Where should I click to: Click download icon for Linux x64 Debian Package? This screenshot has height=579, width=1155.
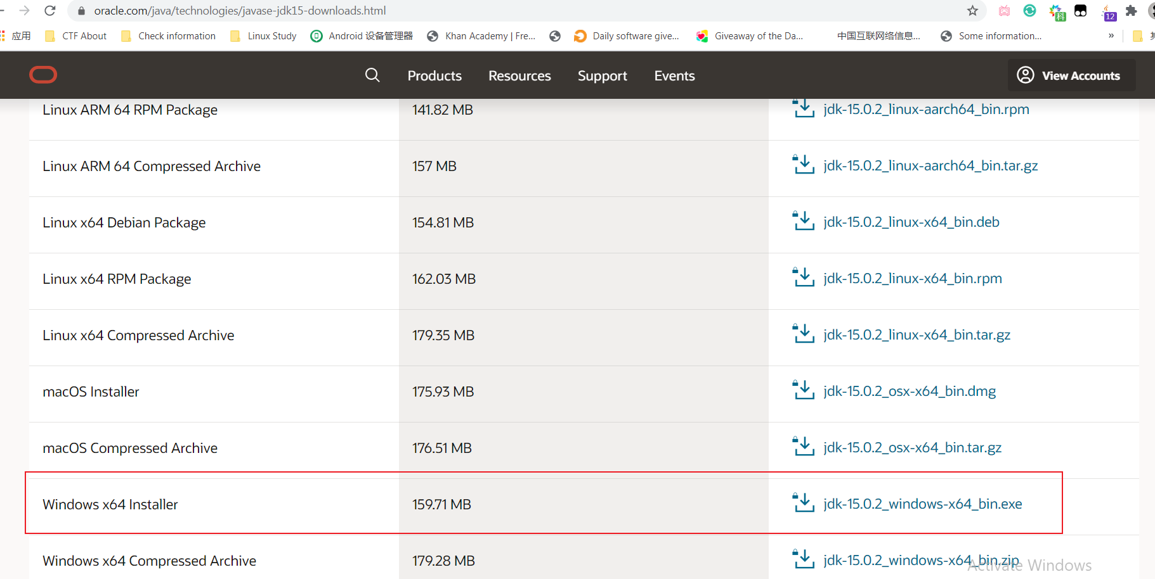click(804, 222)
